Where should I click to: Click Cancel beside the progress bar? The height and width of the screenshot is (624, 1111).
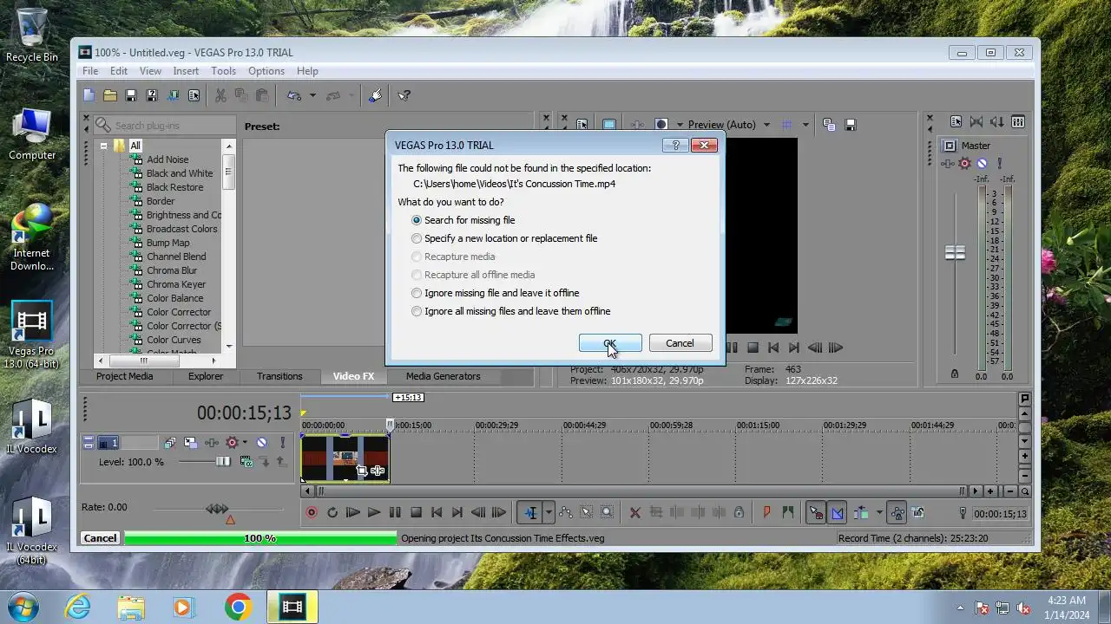click(100, 538)
